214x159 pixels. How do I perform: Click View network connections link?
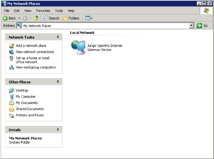(x=35, y=52)
